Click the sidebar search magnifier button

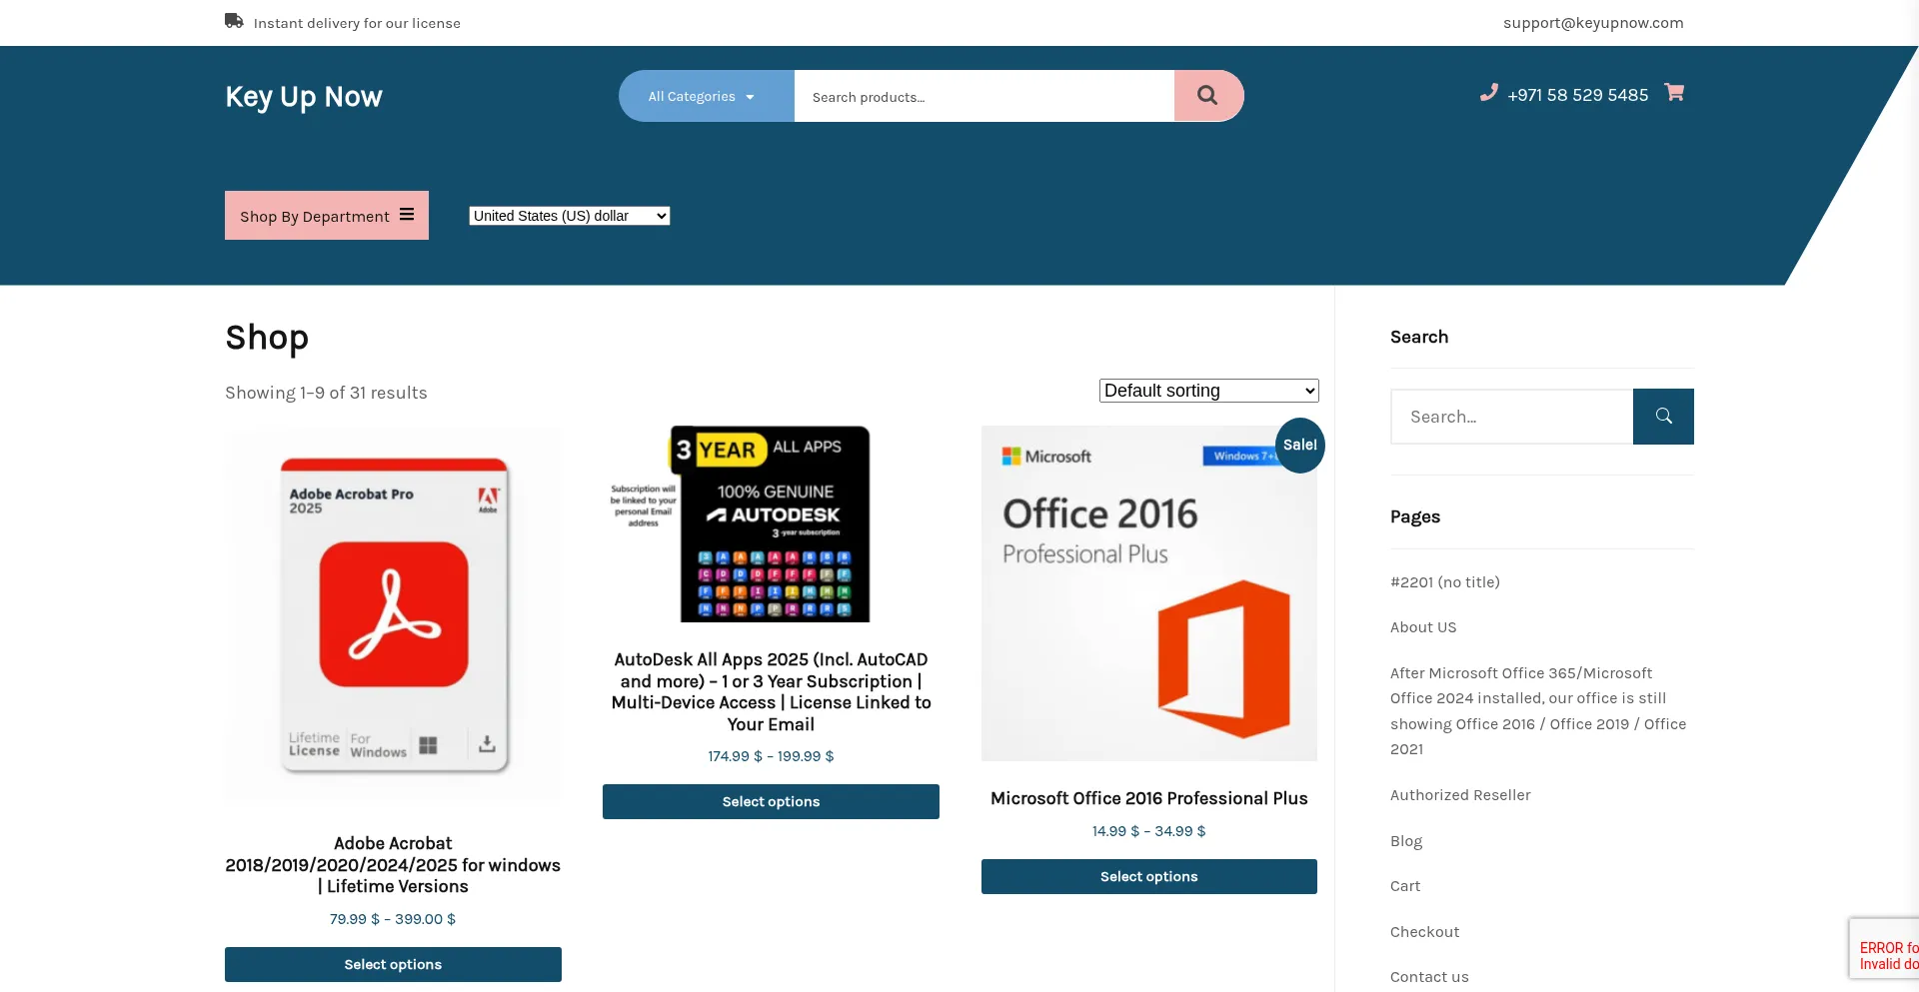(x=1663, y=417)
